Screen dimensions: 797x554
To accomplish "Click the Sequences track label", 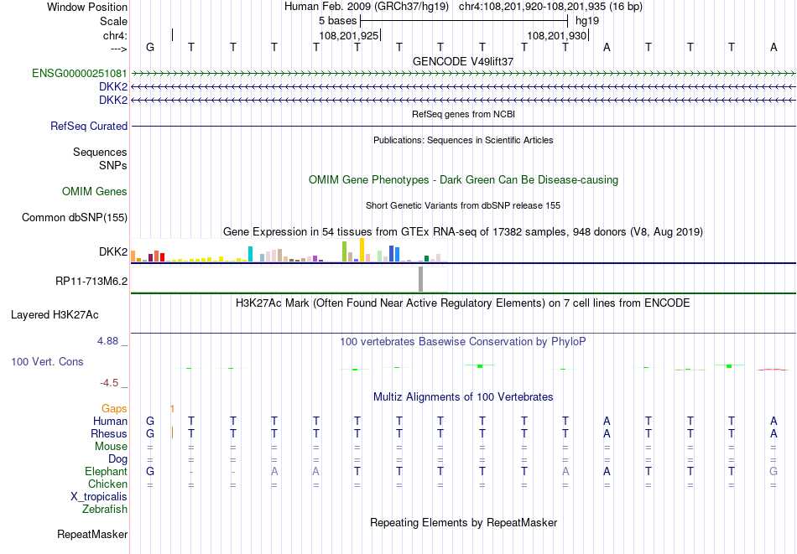I will point(100,153).
